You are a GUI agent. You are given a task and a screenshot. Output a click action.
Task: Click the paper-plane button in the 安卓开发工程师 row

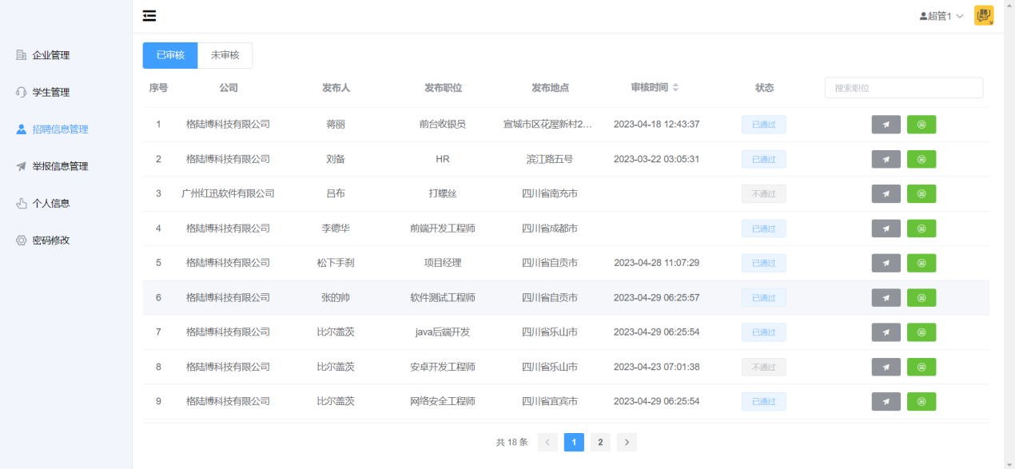[x=886, y=367]
